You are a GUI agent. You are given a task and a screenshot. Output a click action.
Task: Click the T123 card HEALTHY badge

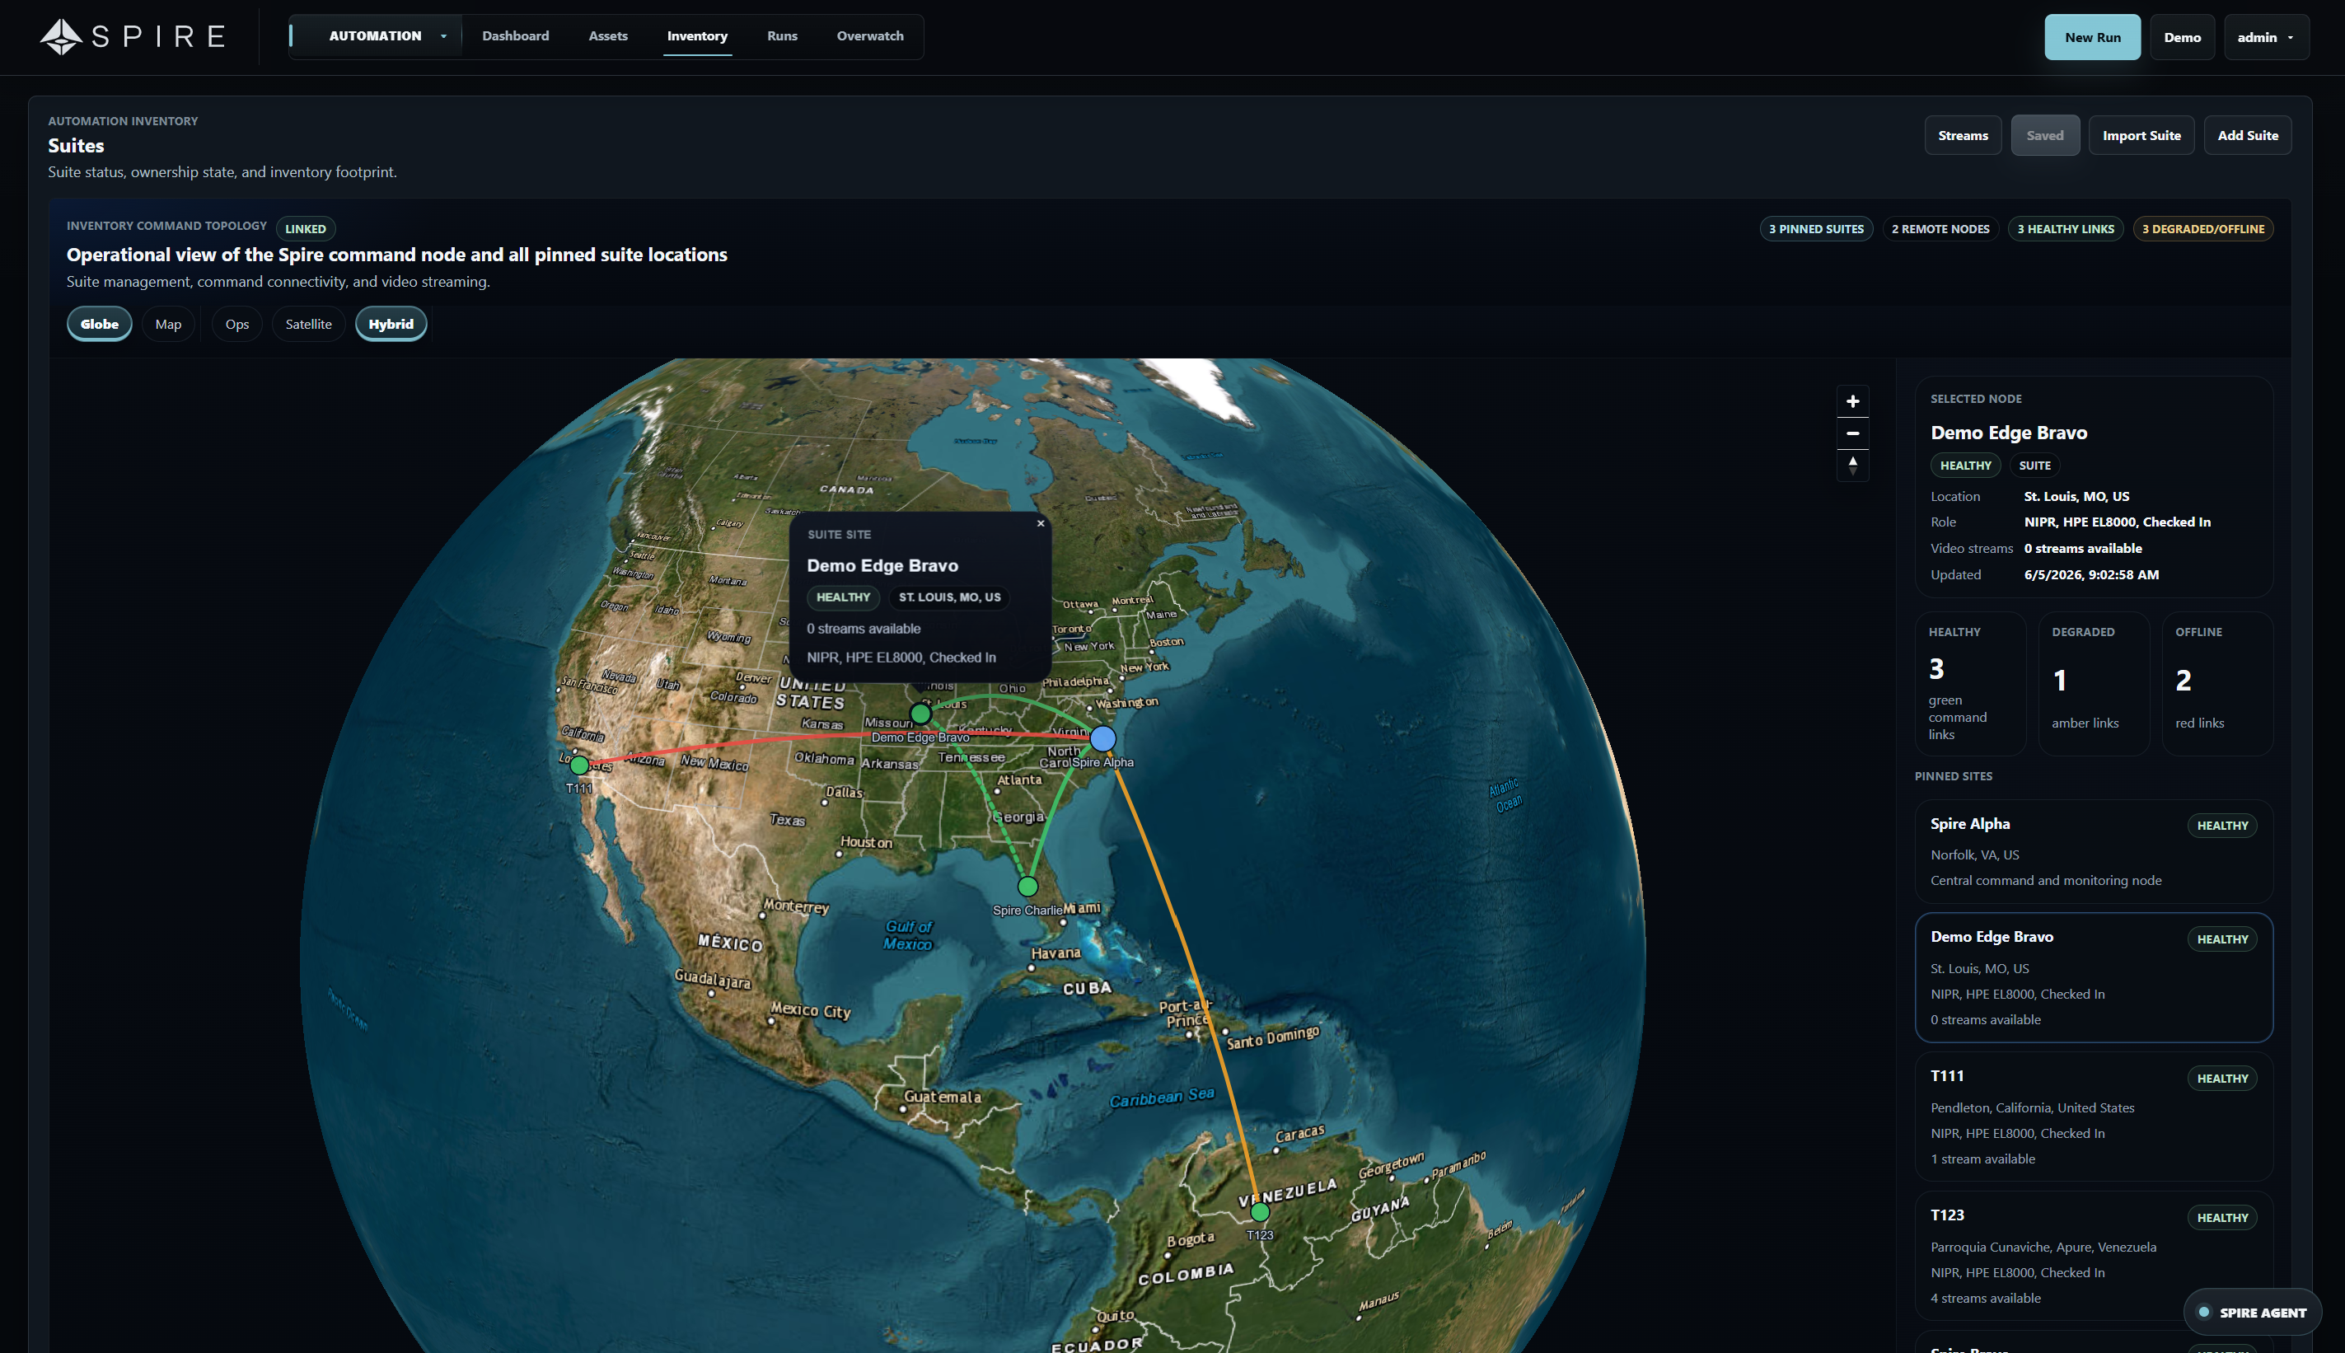point(2221,1217)
